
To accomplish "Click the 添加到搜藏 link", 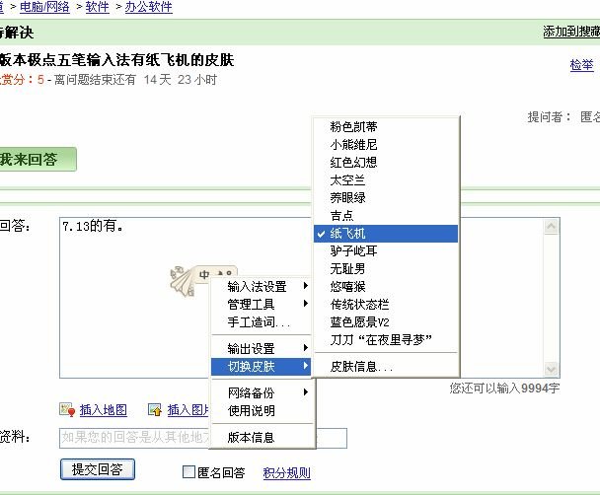I will (571, 32).
